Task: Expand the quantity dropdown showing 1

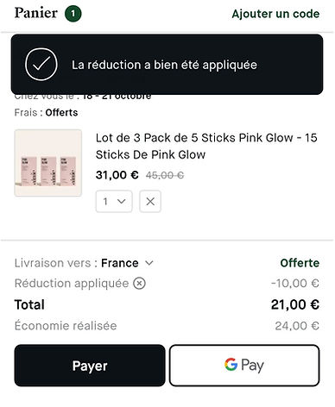Action: click(x=114, y=202)
